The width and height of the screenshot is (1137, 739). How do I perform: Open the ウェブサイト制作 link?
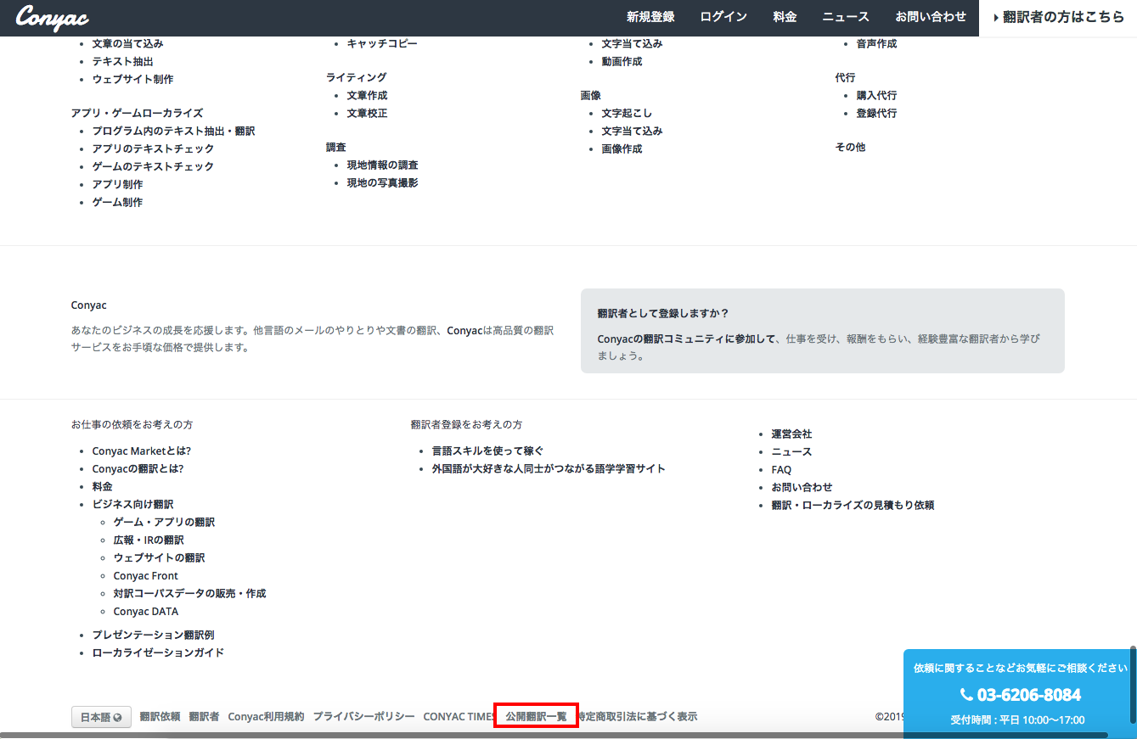click(133, 80)
